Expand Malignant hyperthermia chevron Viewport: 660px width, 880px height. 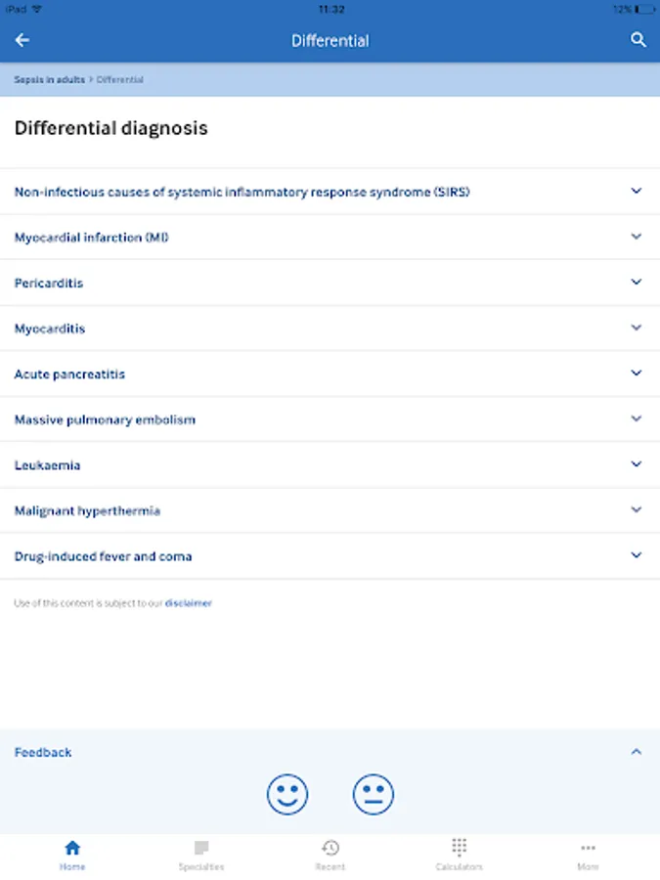[x=636, y=510]
